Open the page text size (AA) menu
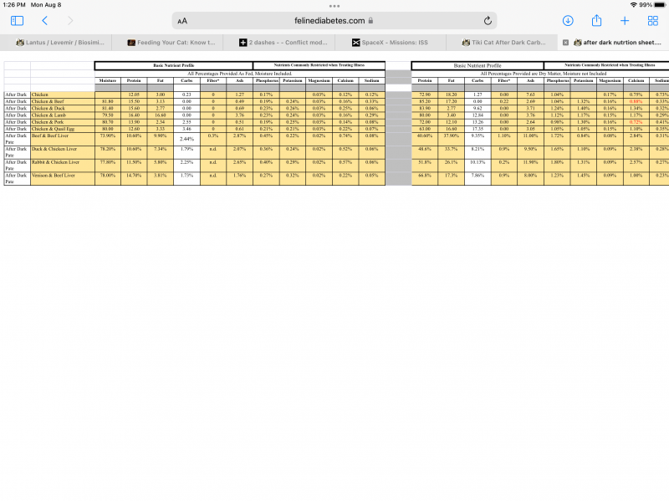The width and height of the screenshot is (669, 501). click(x=181, y=20)
